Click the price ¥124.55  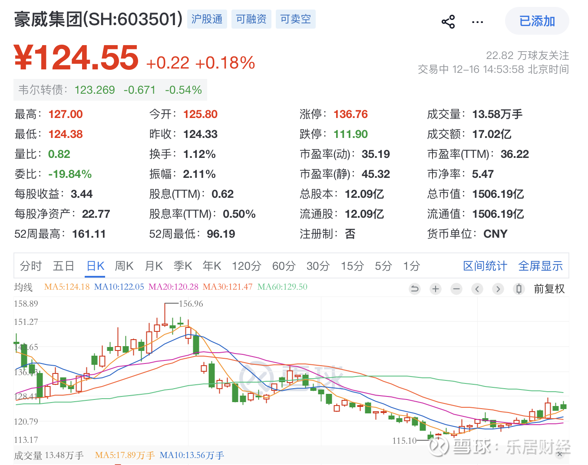click(x=76, y=58)
